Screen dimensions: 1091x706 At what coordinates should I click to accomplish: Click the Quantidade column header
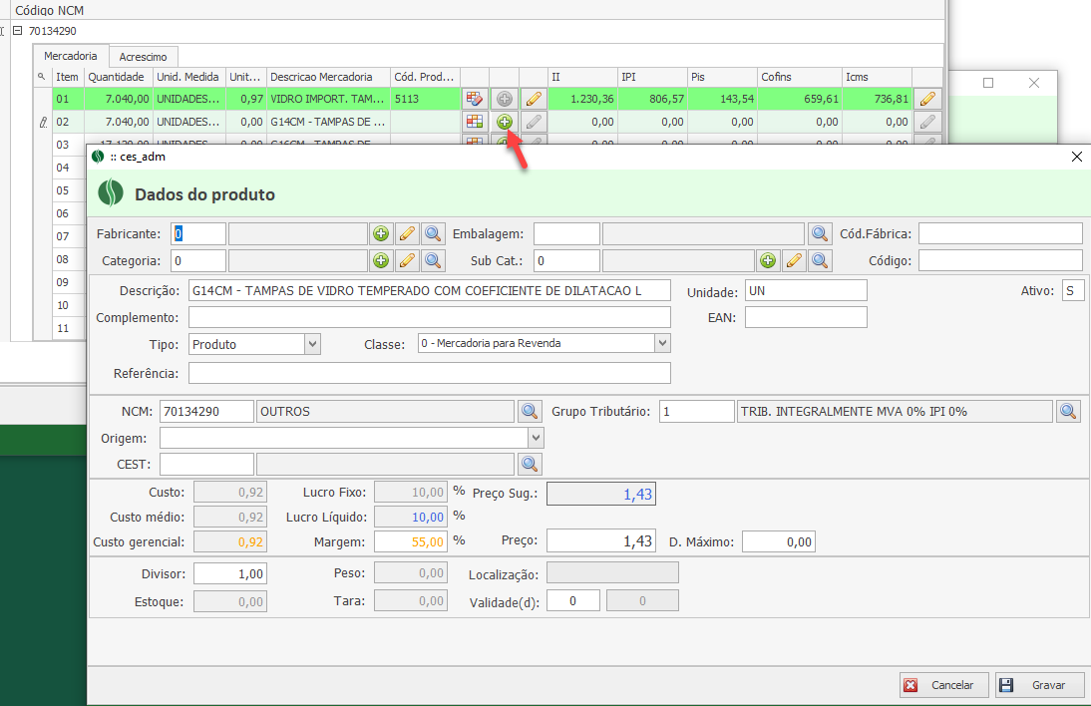119,77
